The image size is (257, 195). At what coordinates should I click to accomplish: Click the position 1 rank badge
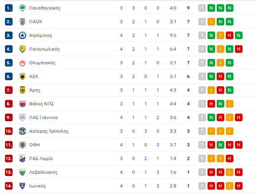coord(9,8)
